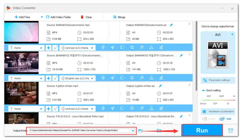Open the trim scissors tool for MAMAMOODecalcomanie.mp4
The width and height of the screenshot is (242, 140).
coord(113,47)
